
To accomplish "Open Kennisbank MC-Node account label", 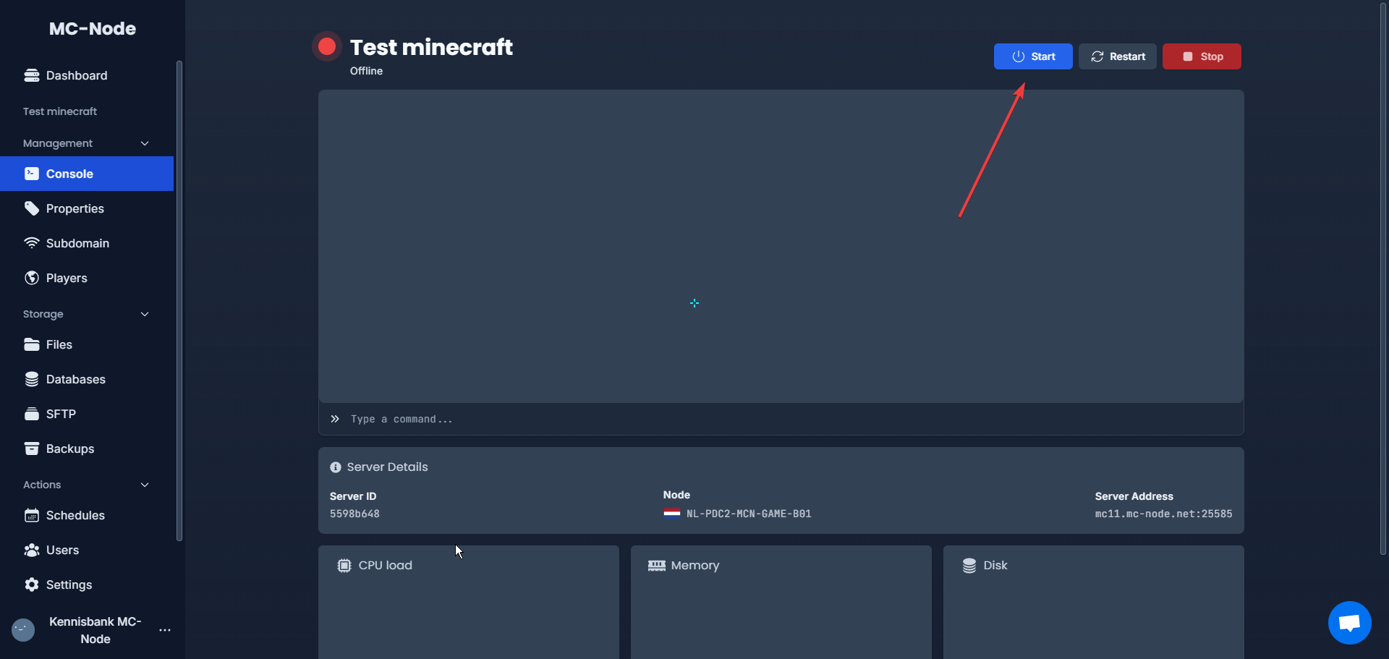I will pos(95,630).
